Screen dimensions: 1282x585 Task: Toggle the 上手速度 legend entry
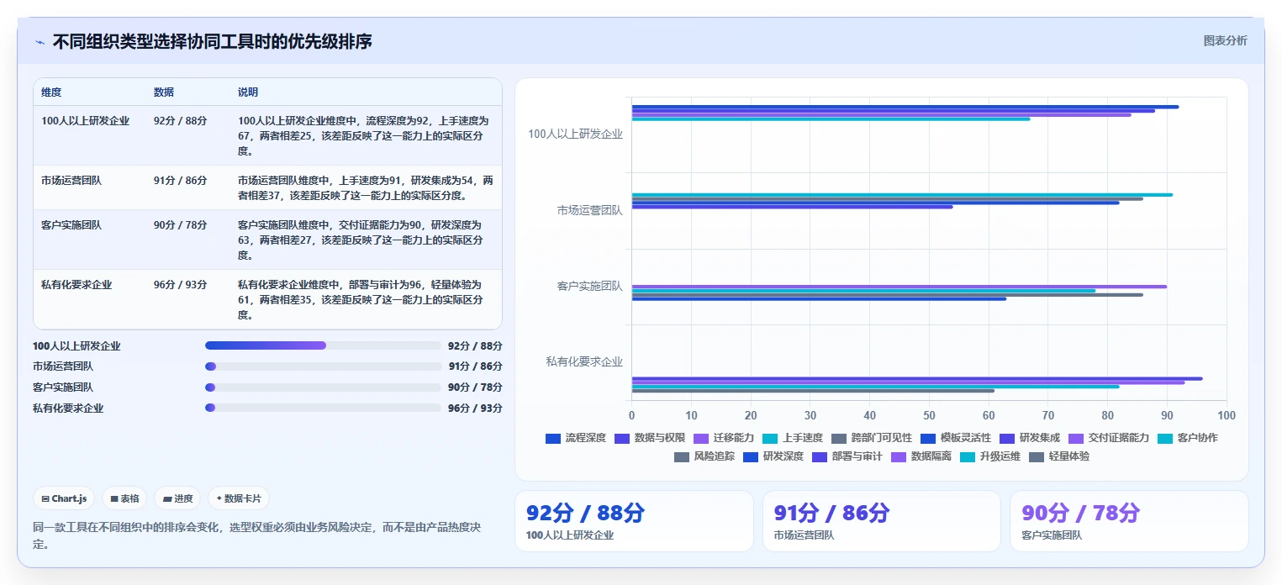point(793,438)
